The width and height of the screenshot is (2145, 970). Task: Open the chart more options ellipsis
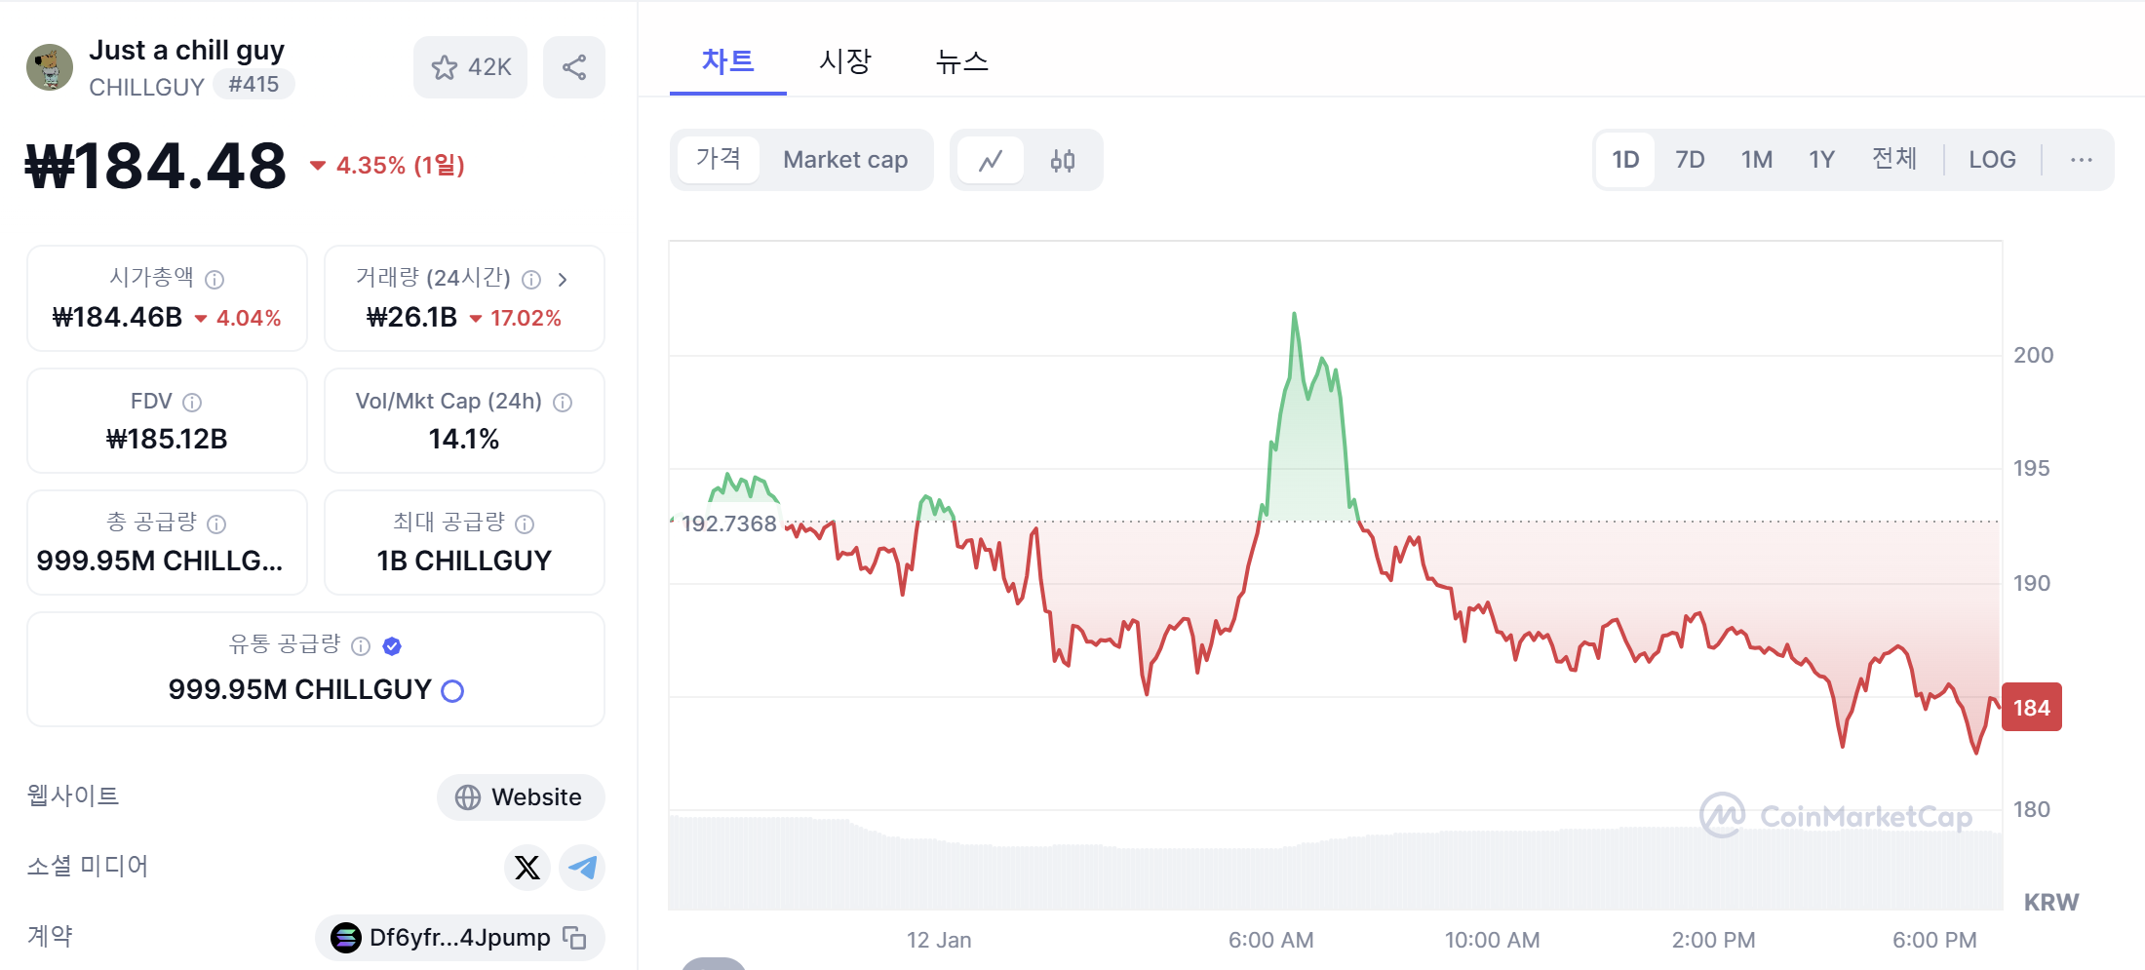coord(2082,160)
